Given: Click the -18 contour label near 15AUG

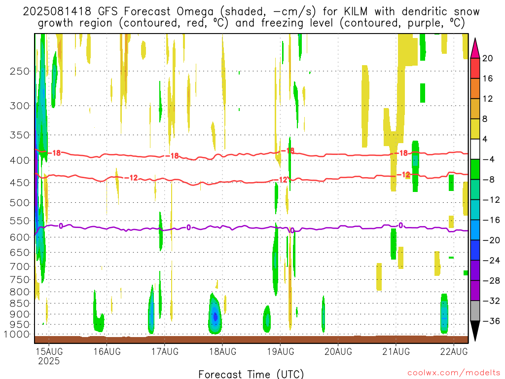Looking at the screenshot, I should pyautogui.click(x=54, y=153).
